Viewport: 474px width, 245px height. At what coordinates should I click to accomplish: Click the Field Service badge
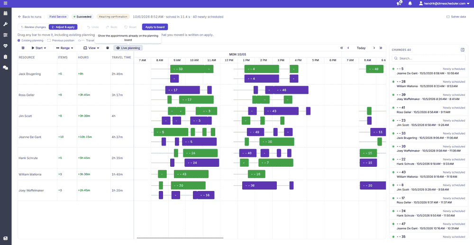pyautogui.click(x=58, y=17)
